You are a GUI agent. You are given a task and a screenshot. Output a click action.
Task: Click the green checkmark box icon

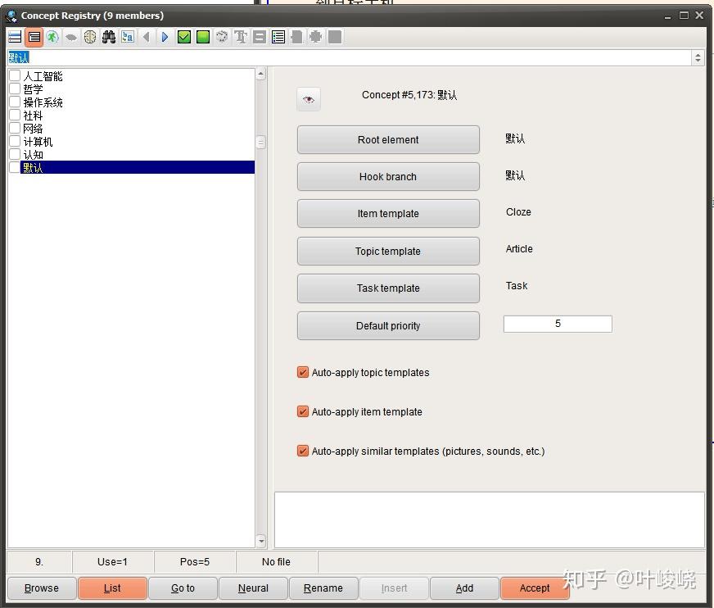[x=184, y=37]
